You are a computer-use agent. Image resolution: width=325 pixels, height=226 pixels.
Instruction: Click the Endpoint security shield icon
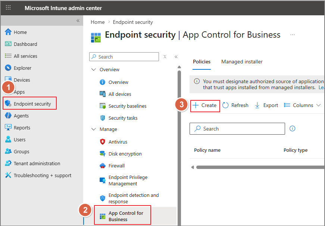point(8,103)
